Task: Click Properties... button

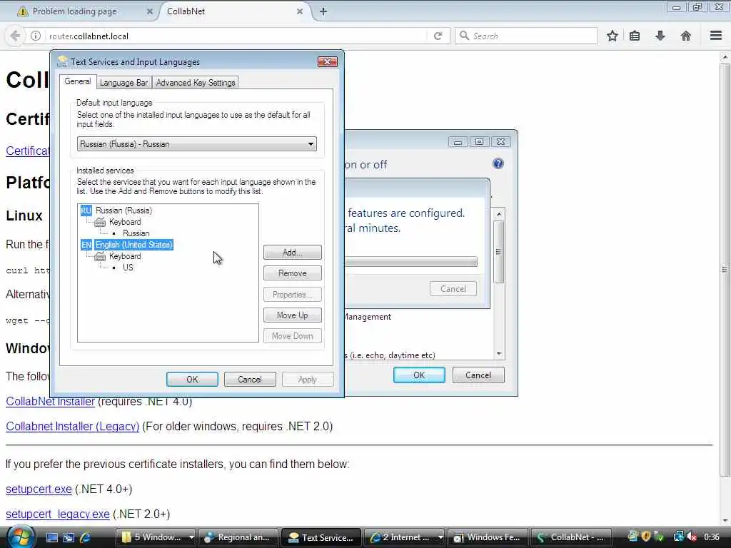Action: coord(292,295)
